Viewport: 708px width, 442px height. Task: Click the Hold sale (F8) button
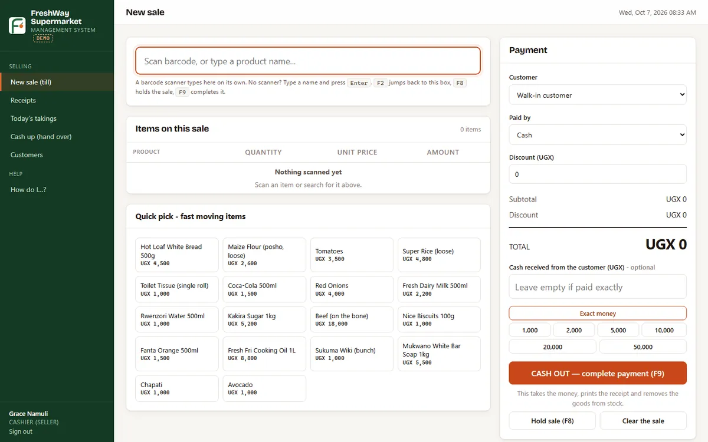click(552, 421)
